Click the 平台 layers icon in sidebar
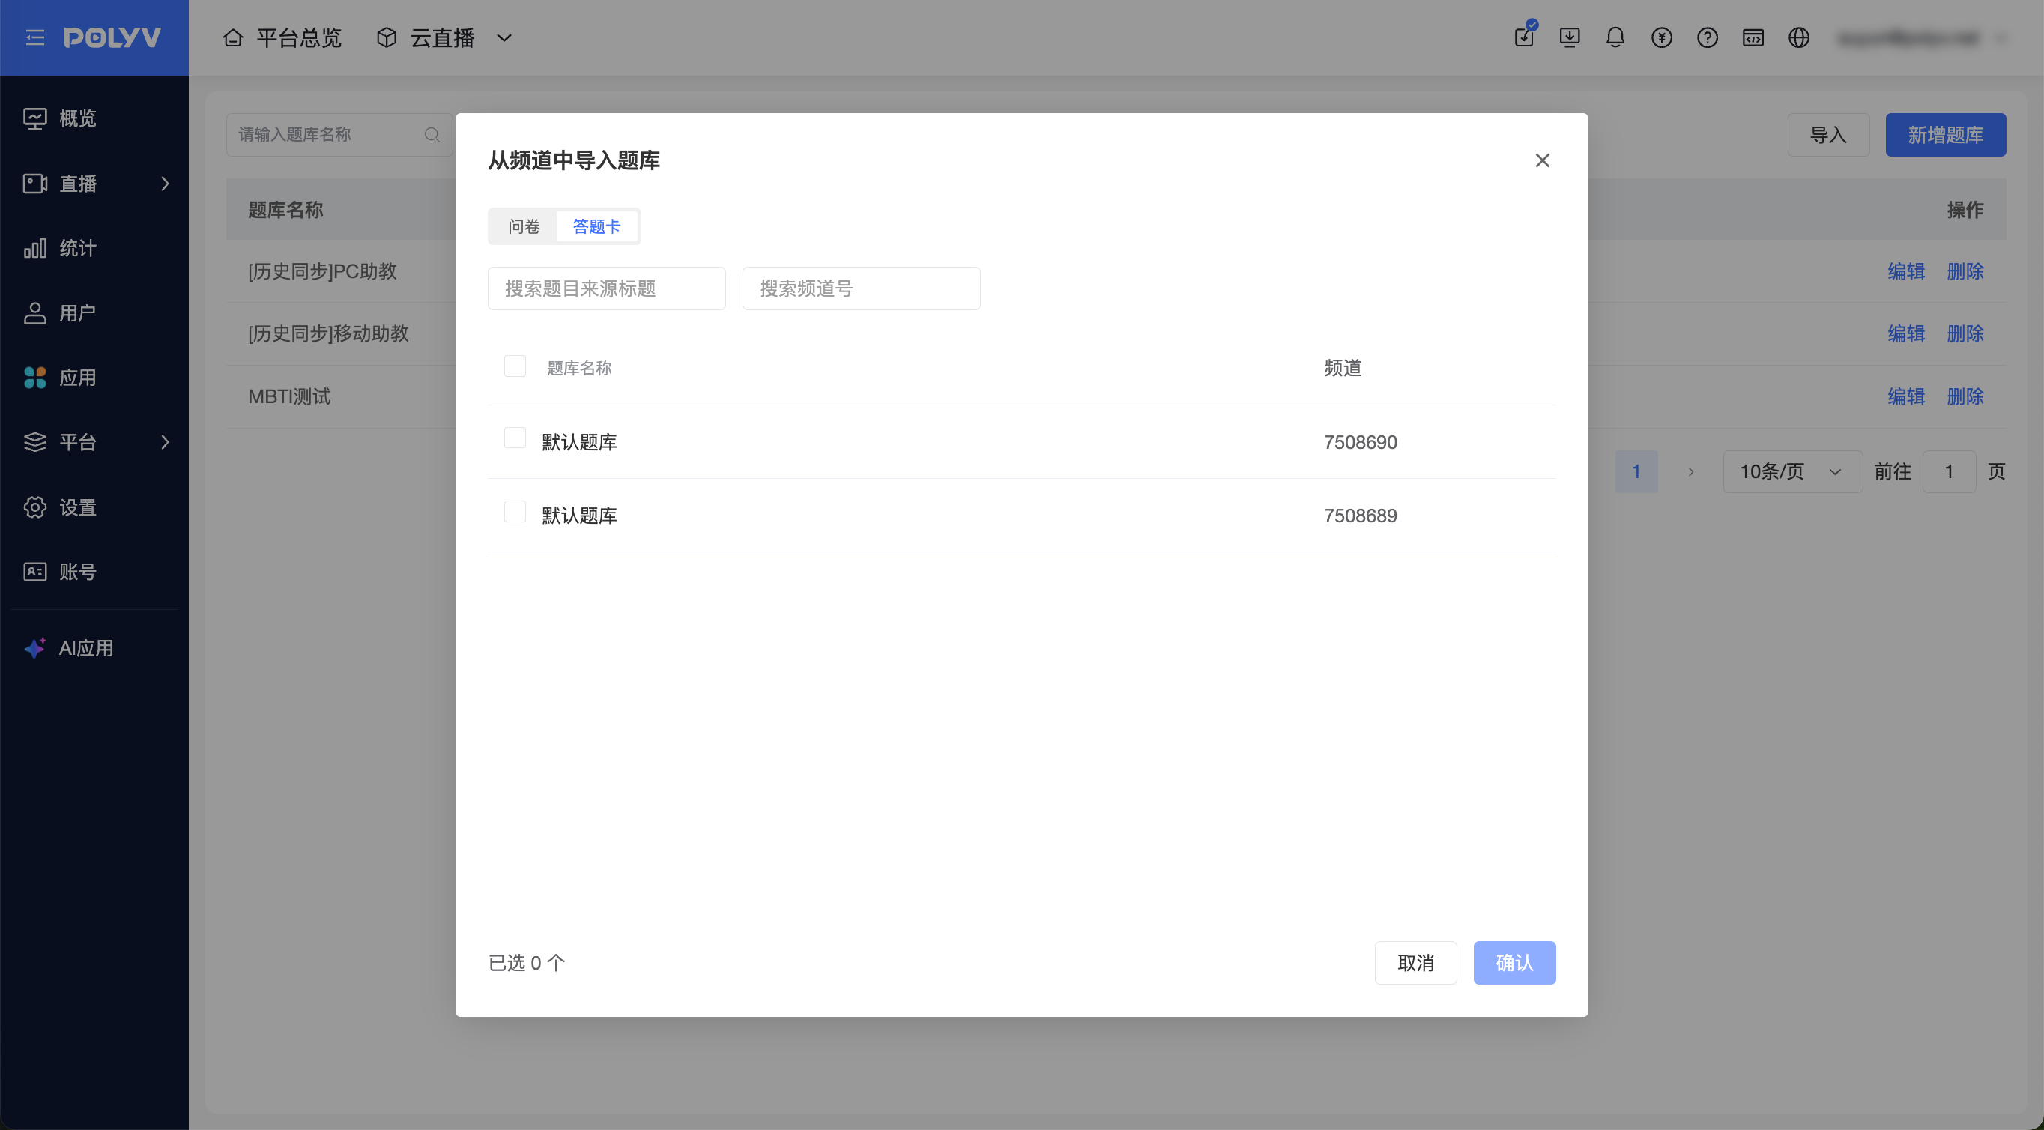 click(x=35, y=442)
